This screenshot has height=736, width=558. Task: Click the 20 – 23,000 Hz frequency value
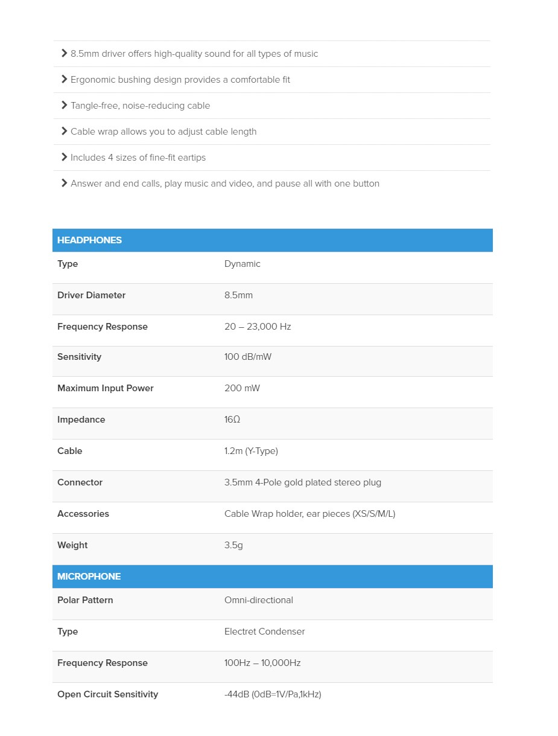coord(258,327)
